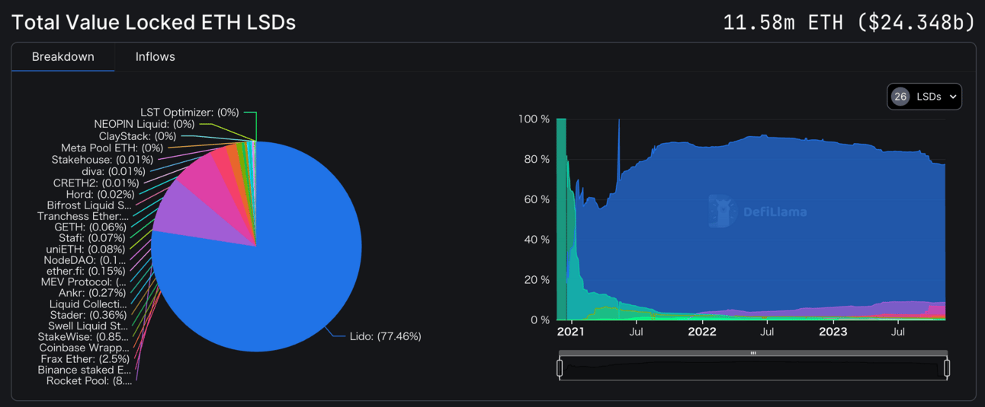Viewport: 985px width, 407px height.
Task: Click the Swell Liquid St... label
Action: (x=88, y=326)
